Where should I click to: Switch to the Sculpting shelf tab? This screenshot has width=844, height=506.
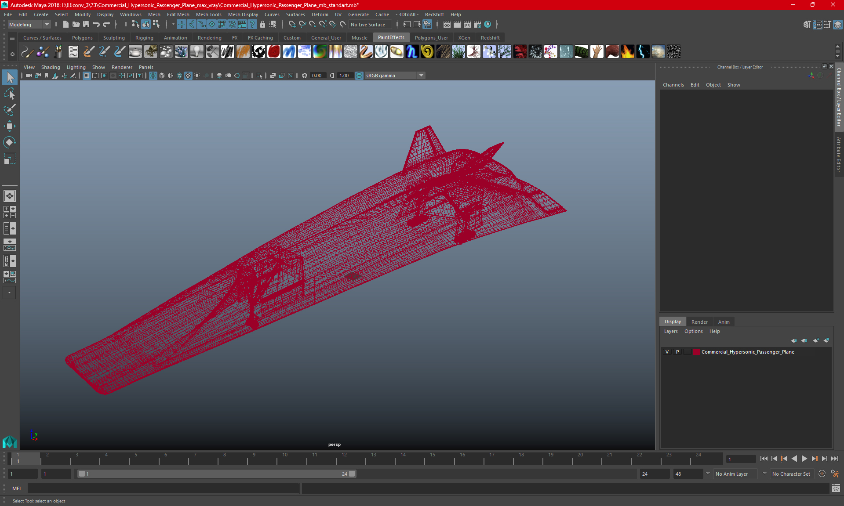point(114,38)
